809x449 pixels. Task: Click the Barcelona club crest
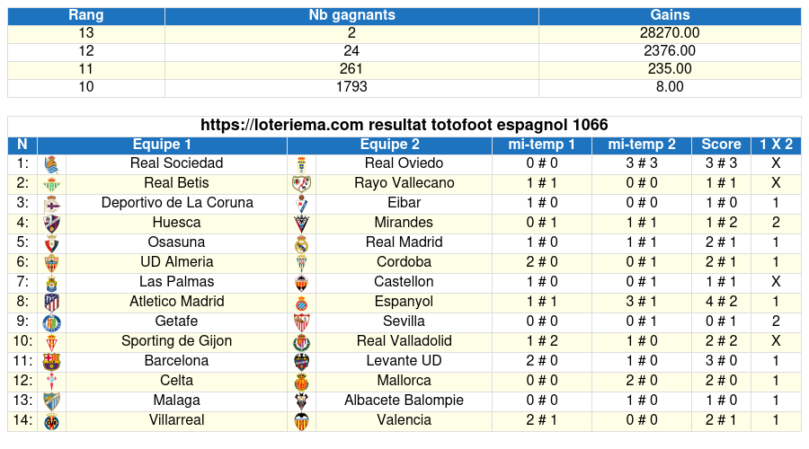[51, 362]
